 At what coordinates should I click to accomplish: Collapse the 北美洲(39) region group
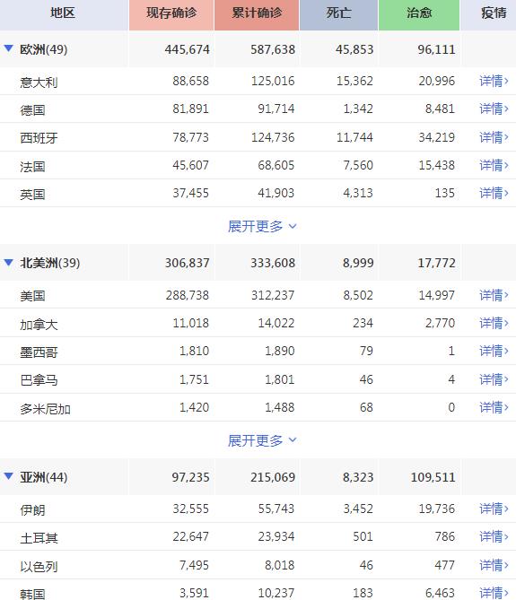click(x=8, y=262)
